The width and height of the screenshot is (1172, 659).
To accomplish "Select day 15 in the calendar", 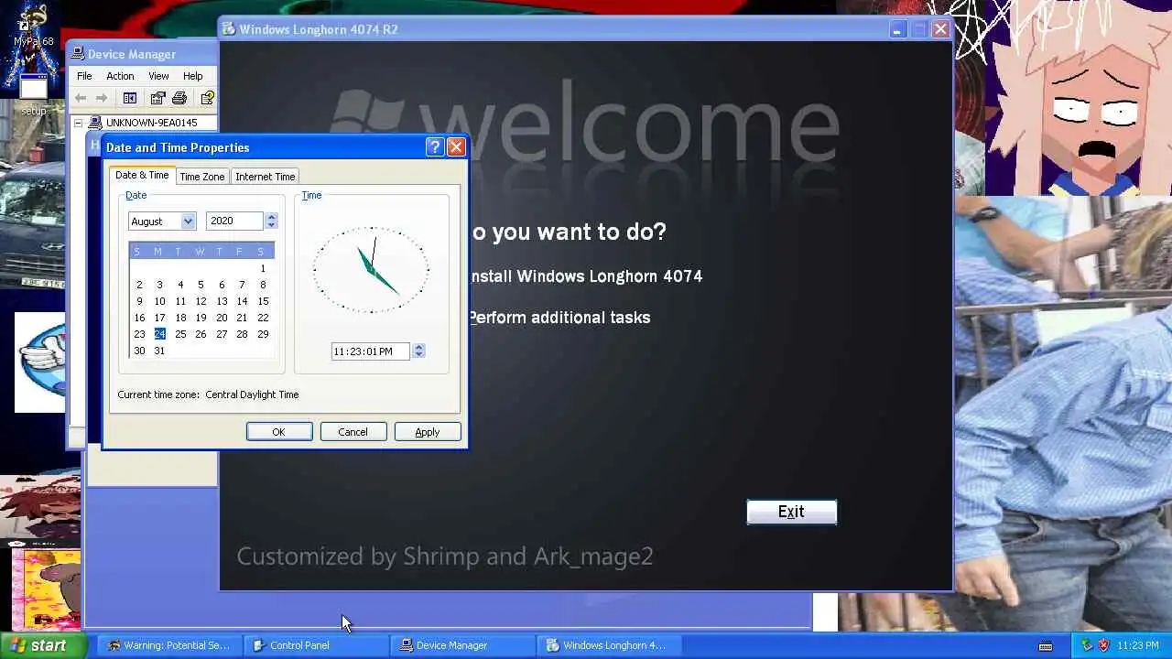I will [x=263, y=301].
